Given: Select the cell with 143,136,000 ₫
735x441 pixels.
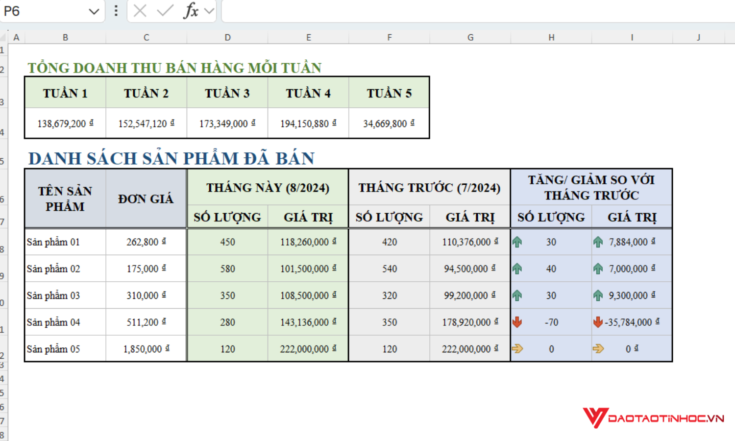Looking at the screenshot, I should tap(308, 322).
